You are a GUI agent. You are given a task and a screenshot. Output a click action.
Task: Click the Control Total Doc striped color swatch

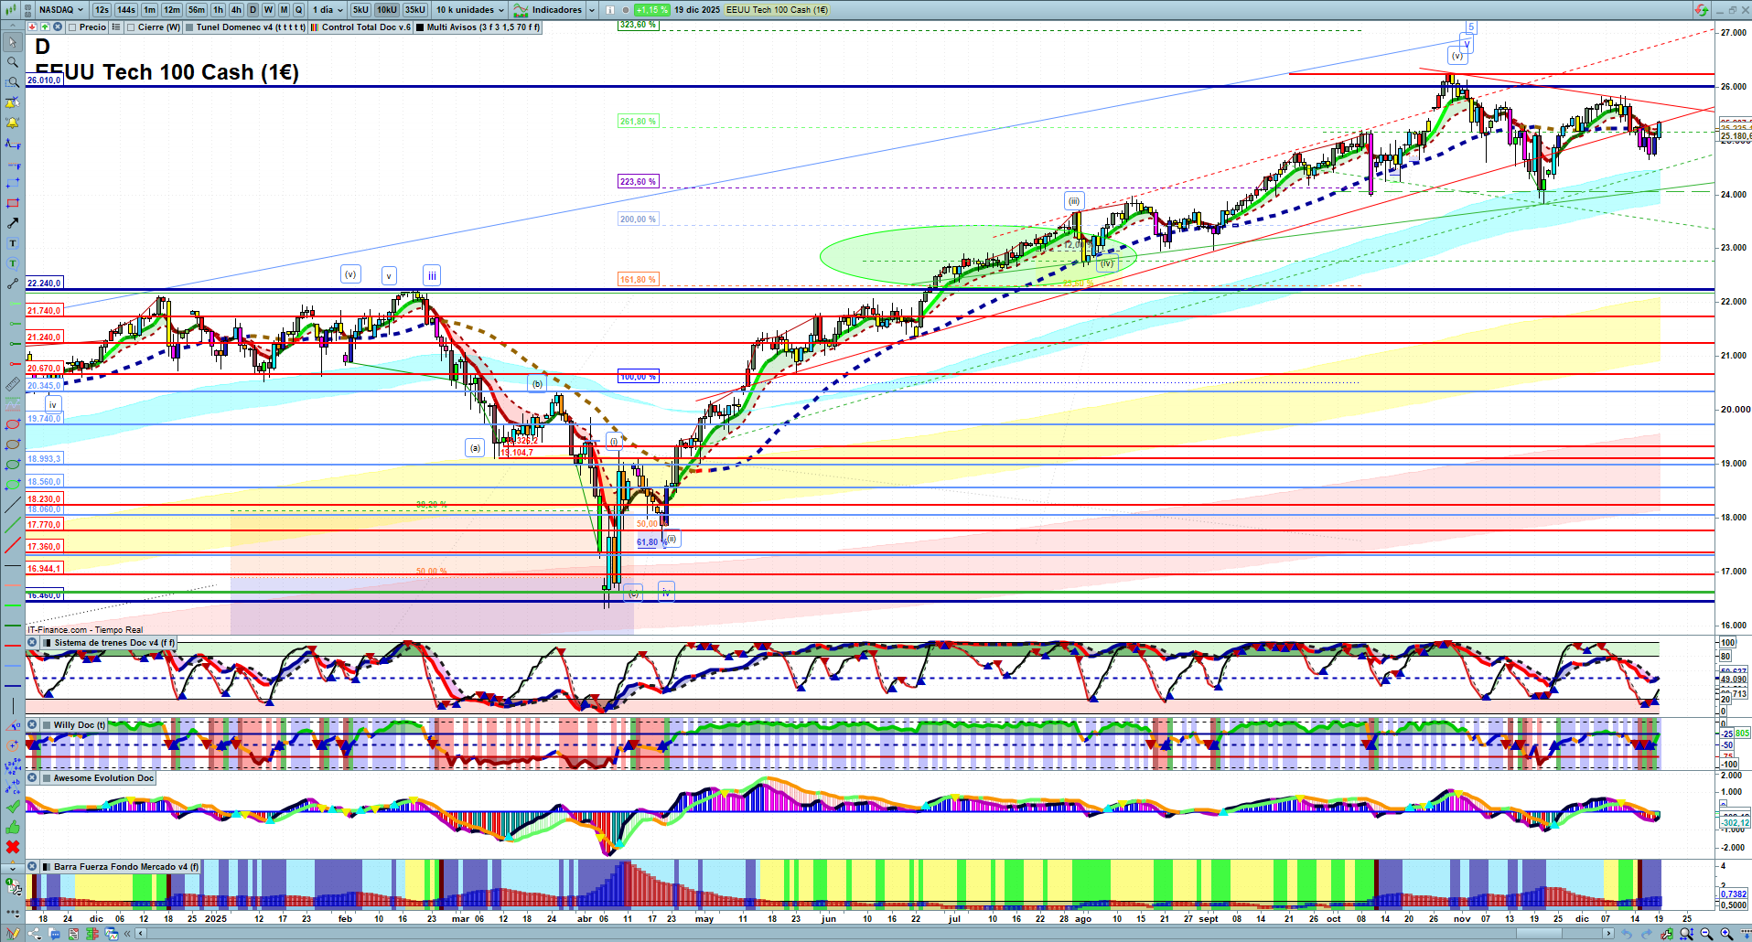315,27
